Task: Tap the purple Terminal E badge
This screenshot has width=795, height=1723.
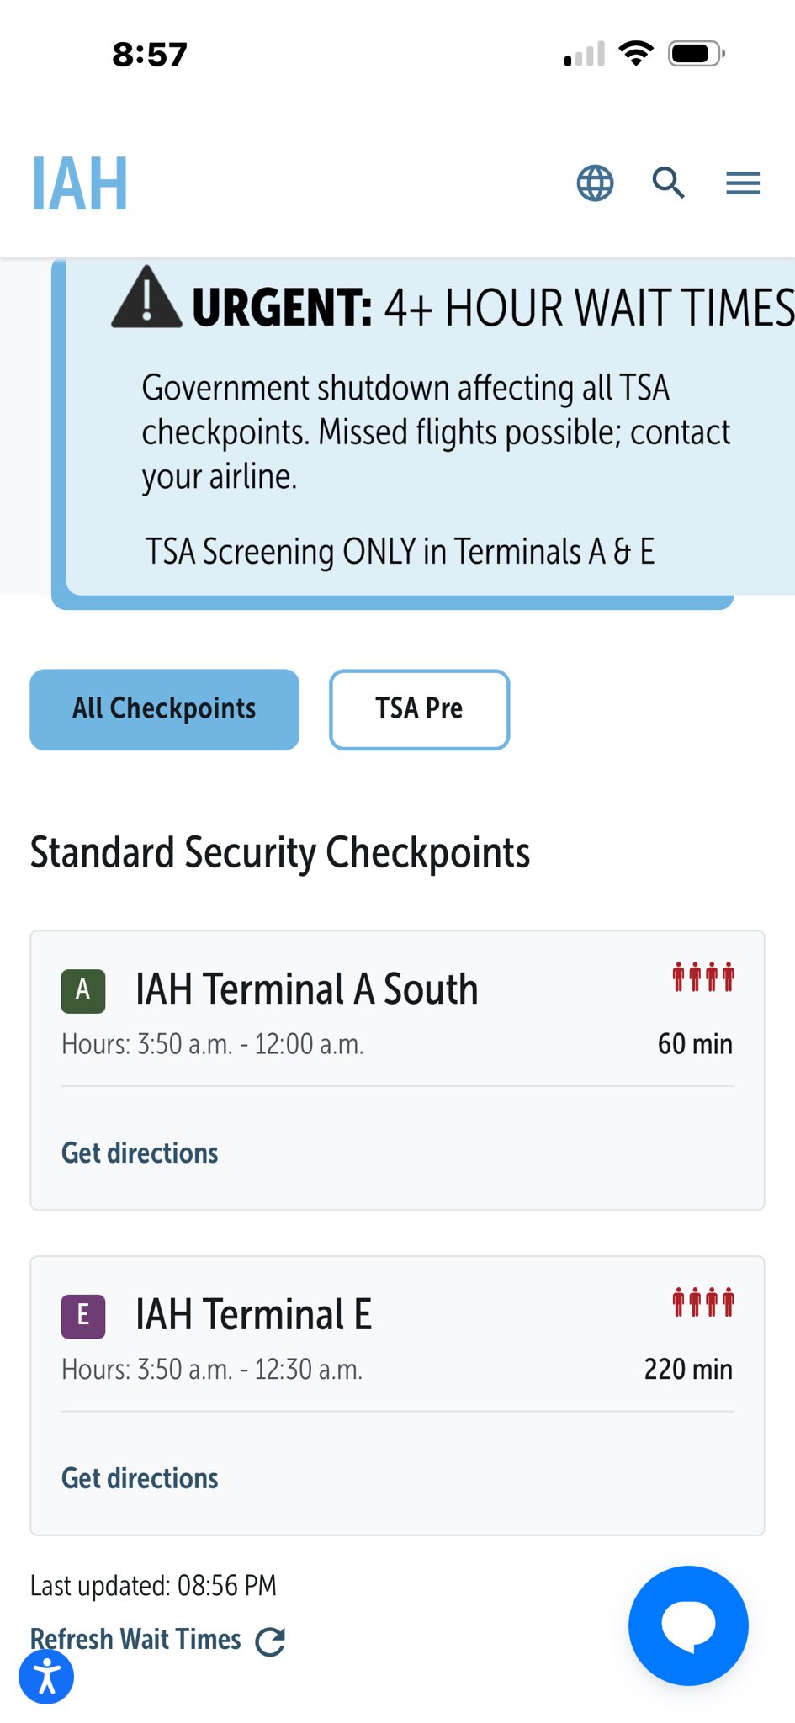Action: pos(83,1316)
